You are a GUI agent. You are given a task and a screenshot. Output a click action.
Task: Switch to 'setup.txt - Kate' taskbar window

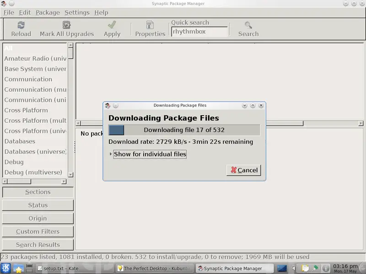(75, 269)
